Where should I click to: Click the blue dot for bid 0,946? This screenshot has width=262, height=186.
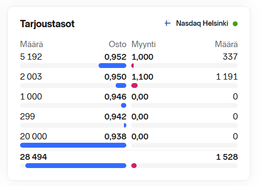pyautogui.click(x=123, y=105)
